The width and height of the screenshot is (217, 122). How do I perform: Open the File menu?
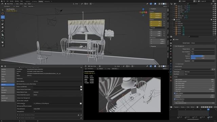pyautogui.click(x=4, y=1)
